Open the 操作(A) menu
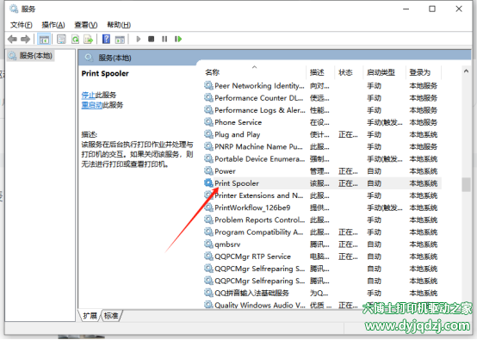This screenshot has height=340, width=477. [53, 25]
